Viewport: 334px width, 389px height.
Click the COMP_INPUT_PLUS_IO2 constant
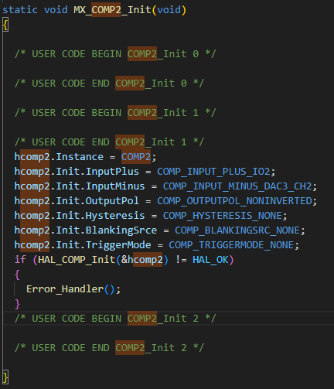click(x=213, y=172)
